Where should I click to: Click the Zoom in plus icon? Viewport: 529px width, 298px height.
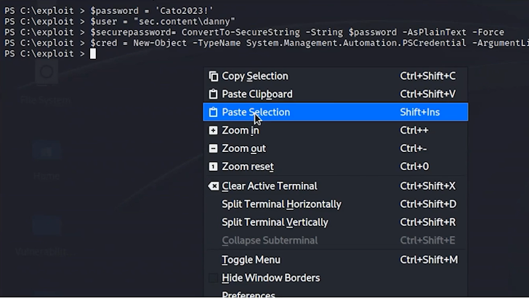pos(213,131)
